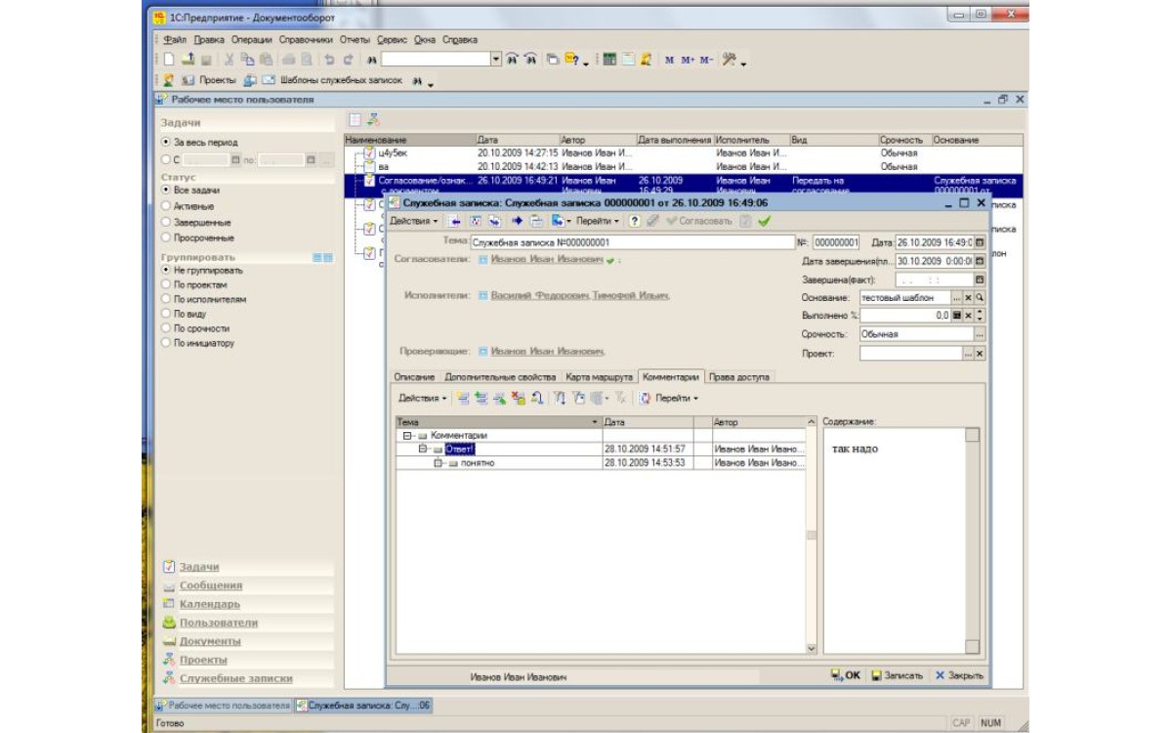Collapse the Комментарии tree root node

tap(407, 435)
